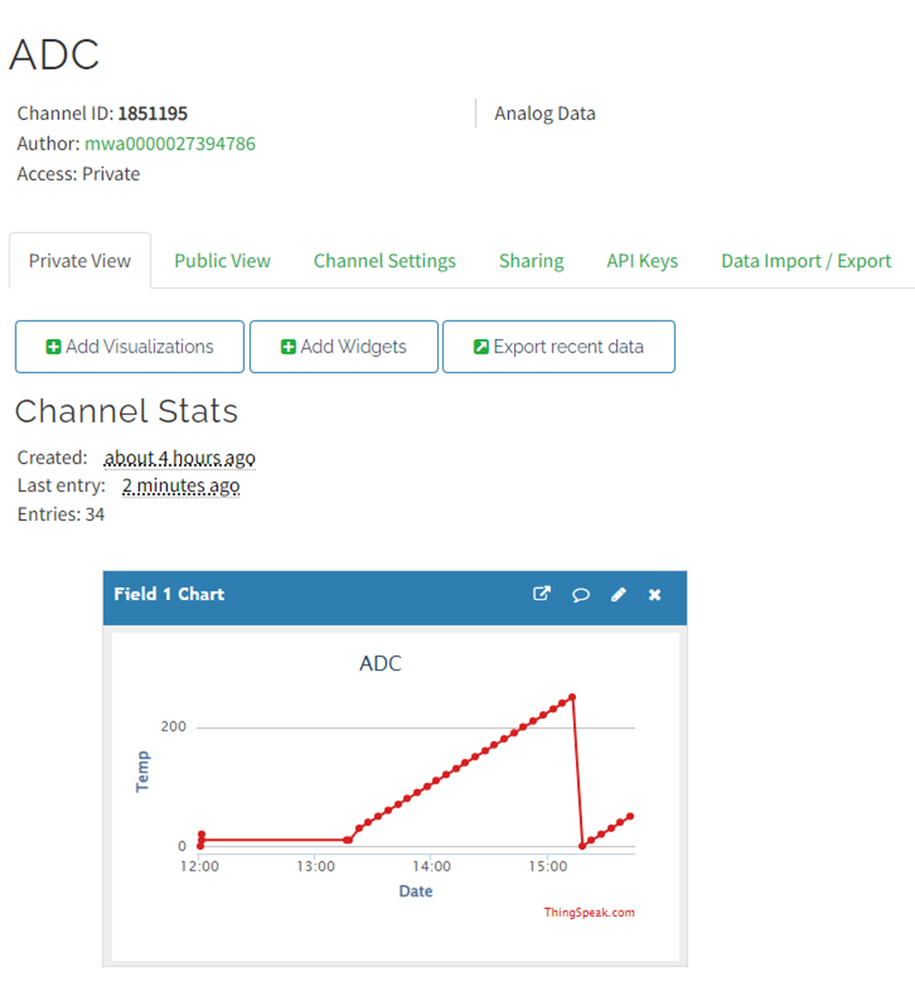Image resolution: width=915 pixels, height=996 pixels.
Task: Click the peak data point on ADC chart
Action: tap(572, 697)
